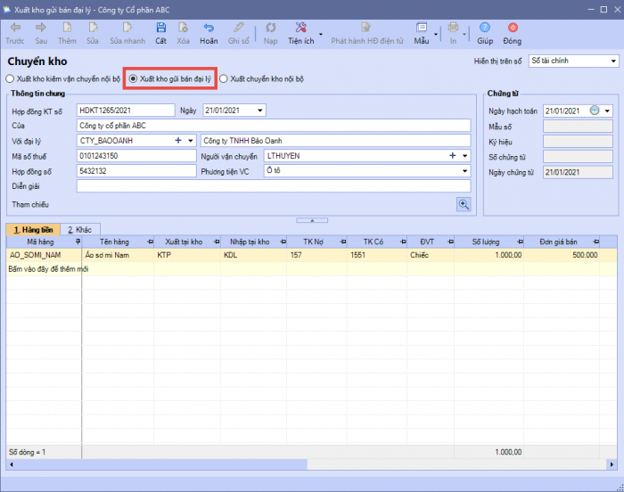Select Xuất chuyển kho nội bộ option

[224, 79]
